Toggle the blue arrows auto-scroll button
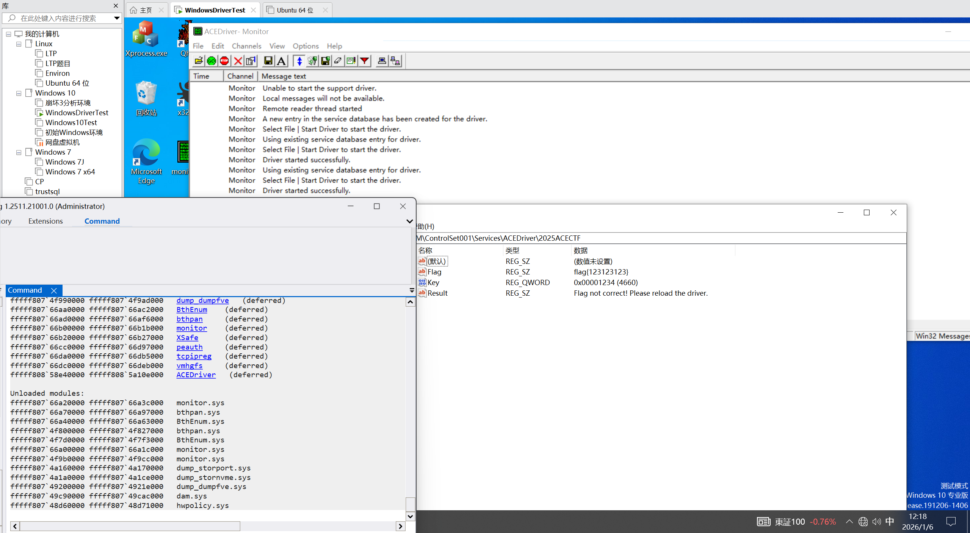 coord(299,61)
